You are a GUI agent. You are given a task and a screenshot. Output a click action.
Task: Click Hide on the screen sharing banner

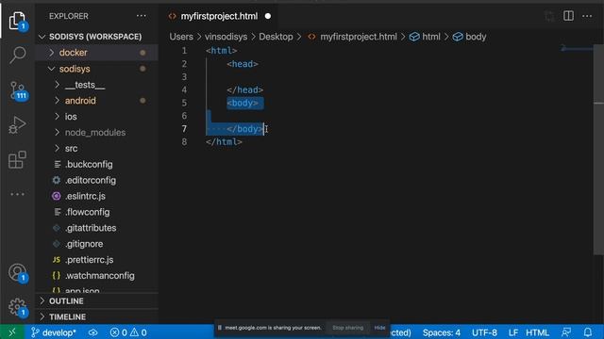point(379,328)
